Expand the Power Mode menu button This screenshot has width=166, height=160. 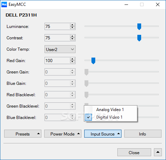tap(63, 134)
